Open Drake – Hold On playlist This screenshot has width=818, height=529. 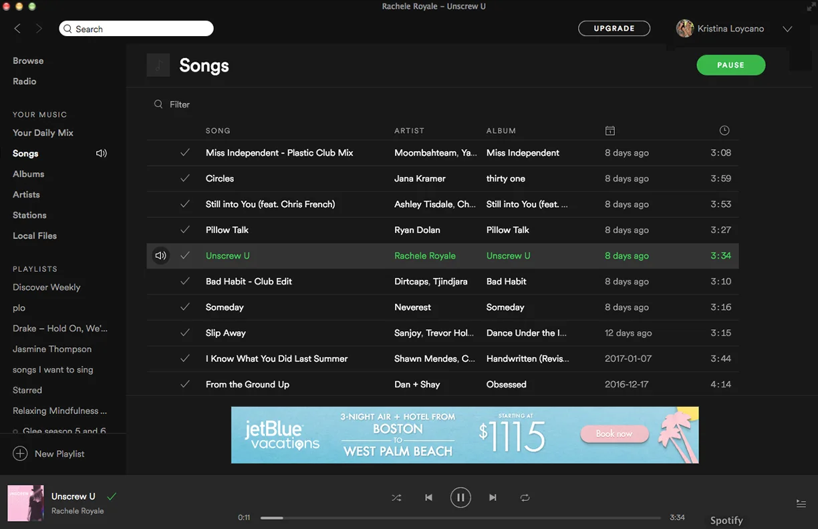pos(60,329)
